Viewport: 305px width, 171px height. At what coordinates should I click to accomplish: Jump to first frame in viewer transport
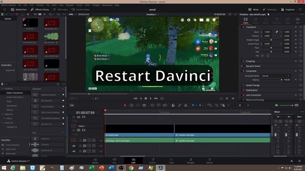click(x=135, y=98)
